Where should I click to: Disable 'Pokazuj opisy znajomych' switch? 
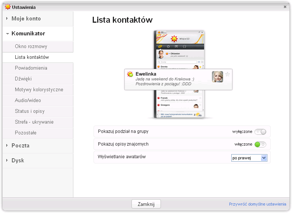(260, 144)
